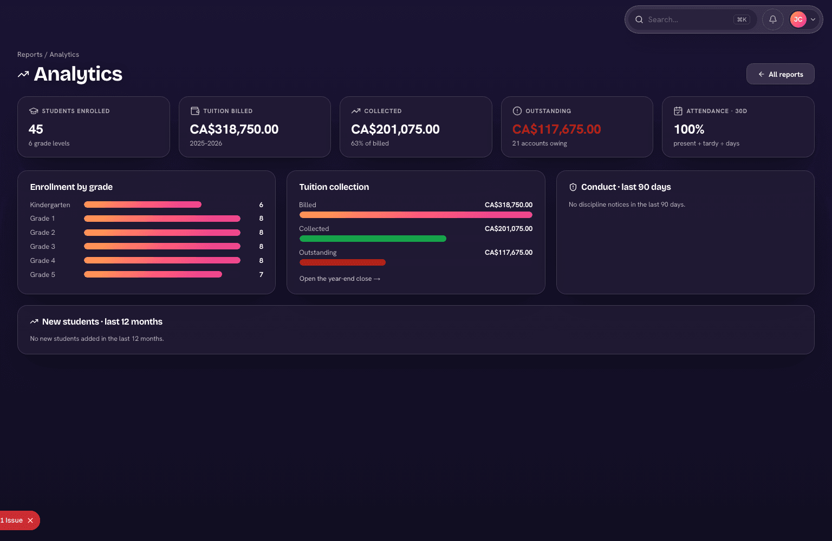
Task: Click the CA$117,675.00 outstanding amount in red
Action: [x=556, y=129]
